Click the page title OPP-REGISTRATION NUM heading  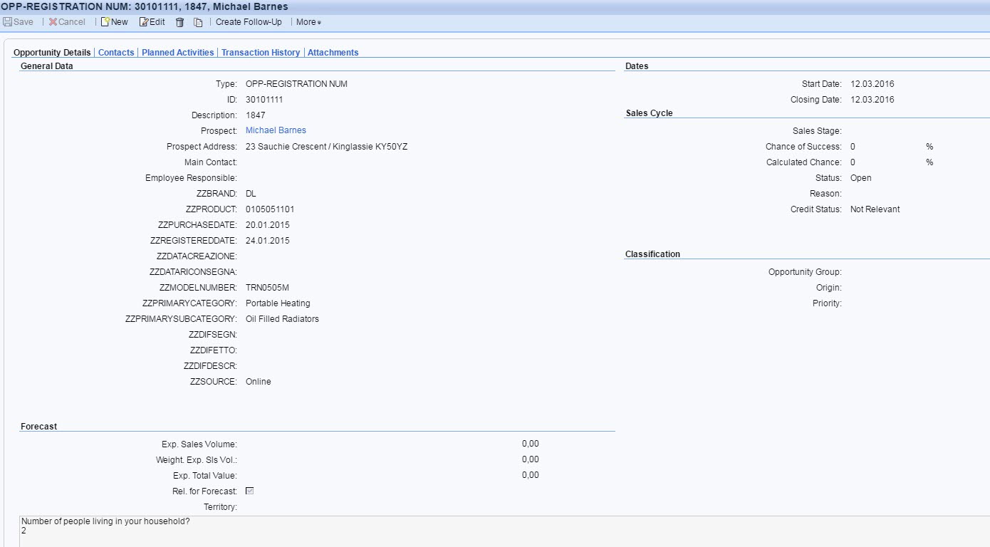pos(145,6)
